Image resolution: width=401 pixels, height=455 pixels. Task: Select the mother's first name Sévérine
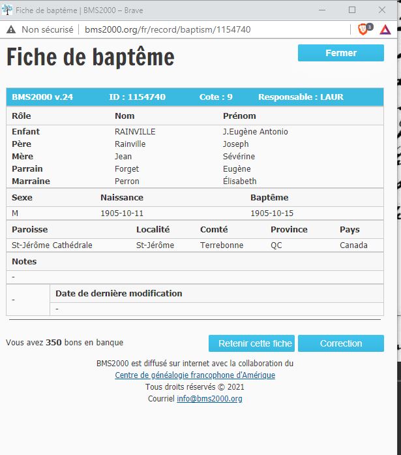(x=239, y=157)
